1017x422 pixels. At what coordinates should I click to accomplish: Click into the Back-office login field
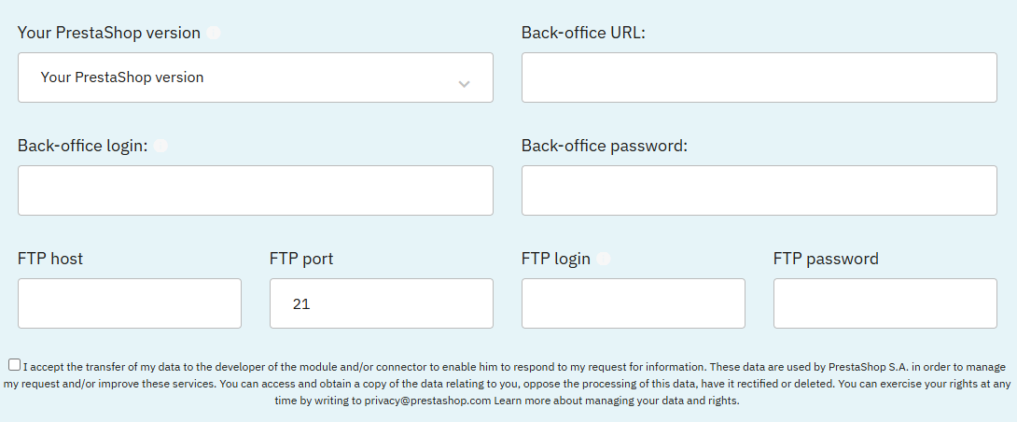[255, 190]
